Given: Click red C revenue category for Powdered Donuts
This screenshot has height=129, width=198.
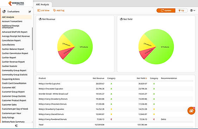Looking at the screenshot, I should pos(111,119).
